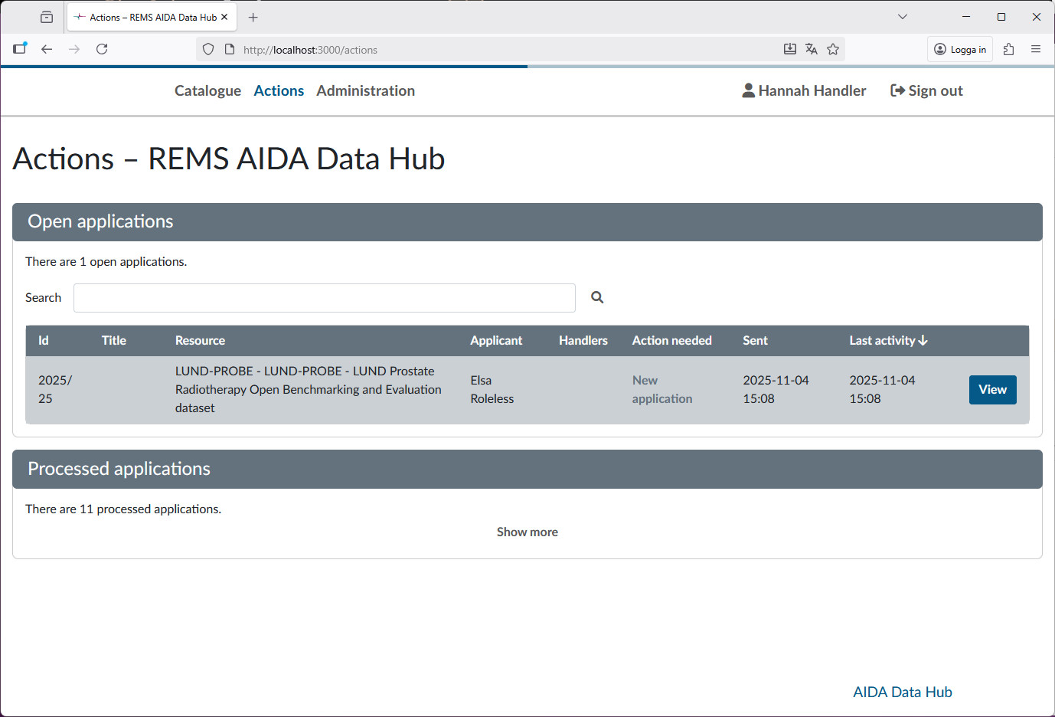Viewport: 1055px width, 717px height.
Task: Click the shield tracking protection icon
Action: [x=208, y=49]
